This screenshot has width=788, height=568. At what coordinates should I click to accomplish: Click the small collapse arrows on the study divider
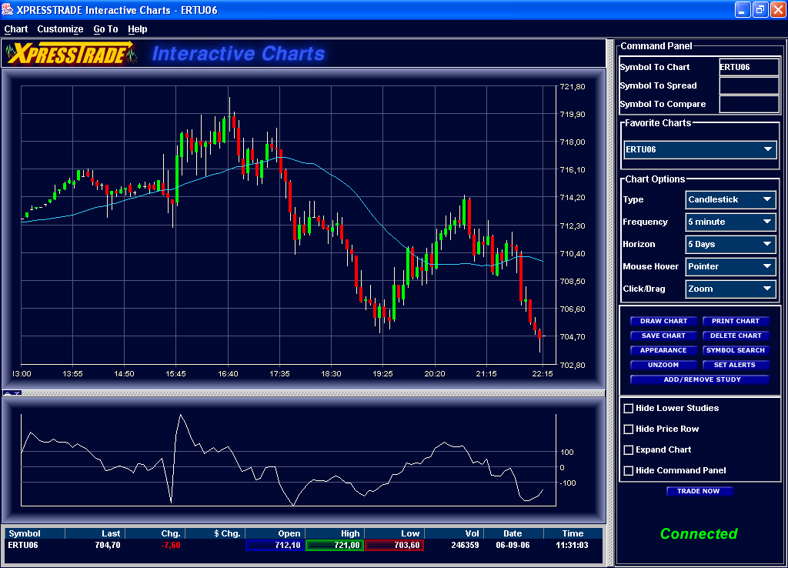coord(12,393)
